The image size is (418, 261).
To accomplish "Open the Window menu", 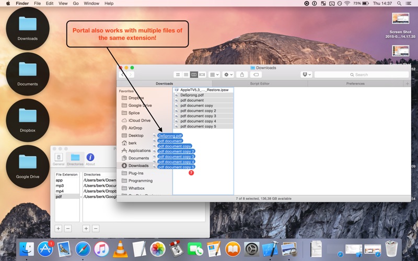I will pos(91,4).
